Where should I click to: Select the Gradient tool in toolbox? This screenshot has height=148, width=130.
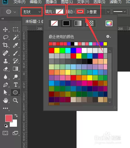pos(15,69)
